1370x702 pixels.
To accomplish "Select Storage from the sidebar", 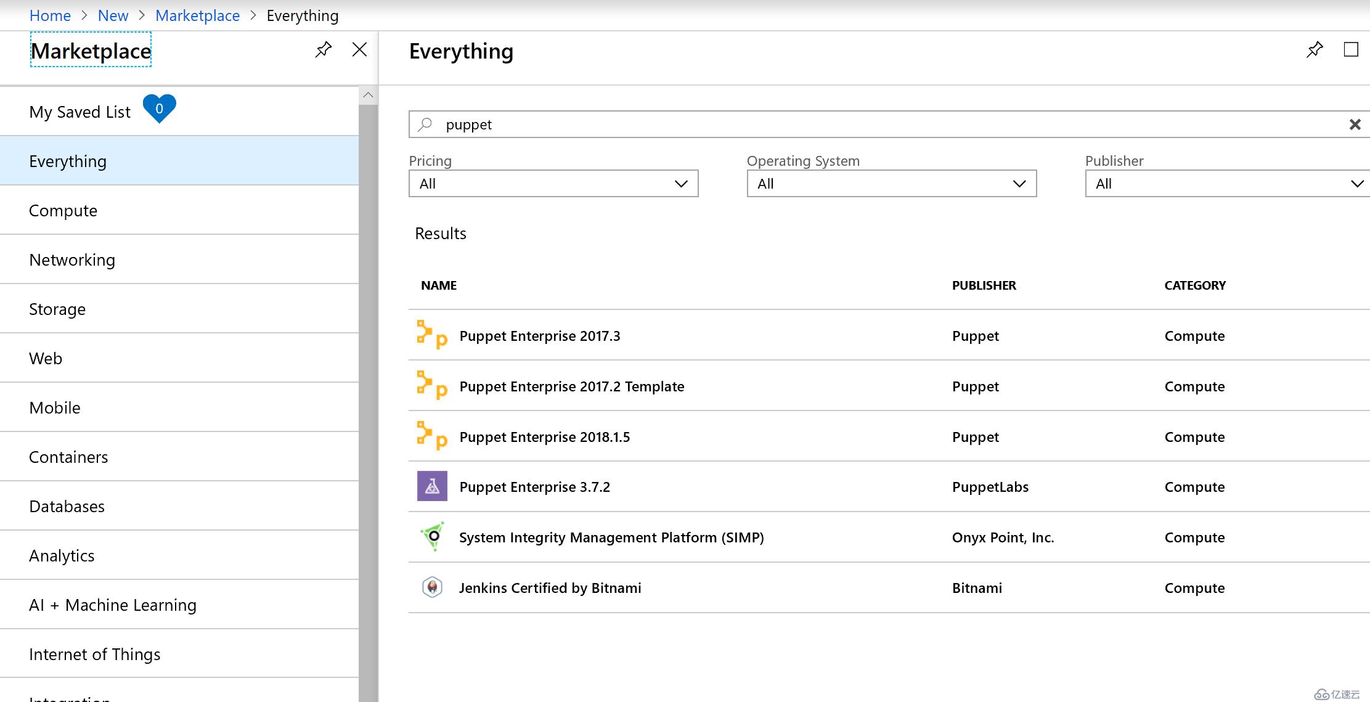I will pos(57,309).
